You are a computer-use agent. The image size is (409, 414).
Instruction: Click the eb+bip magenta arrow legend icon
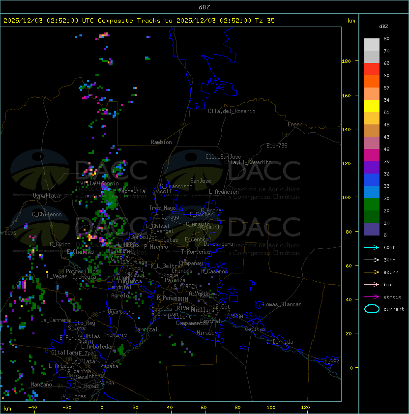(372, 297)
